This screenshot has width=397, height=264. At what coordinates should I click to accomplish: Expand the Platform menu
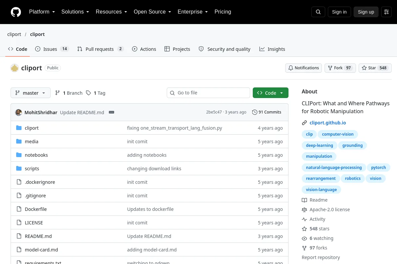point(42,12)
